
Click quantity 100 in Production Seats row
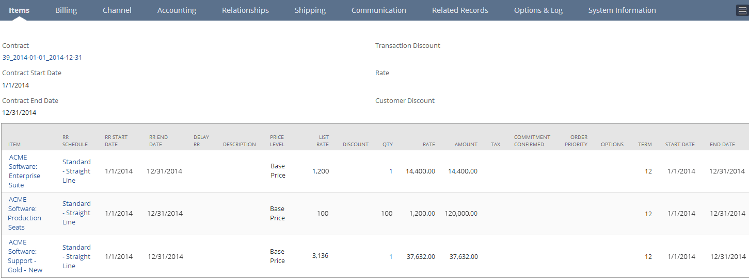click(387, 214)
